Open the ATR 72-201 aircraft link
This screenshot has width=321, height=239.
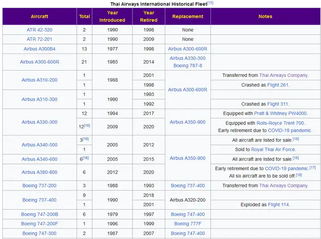pos(40,39)
